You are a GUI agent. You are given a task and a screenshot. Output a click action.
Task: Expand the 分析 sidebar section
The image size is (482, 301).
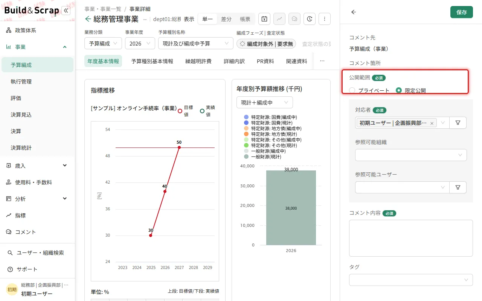tap(37, 199)
